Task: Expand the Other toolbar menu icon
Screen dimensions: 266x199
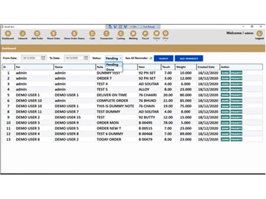Action: pyautogui.click(x=165, y=33)
